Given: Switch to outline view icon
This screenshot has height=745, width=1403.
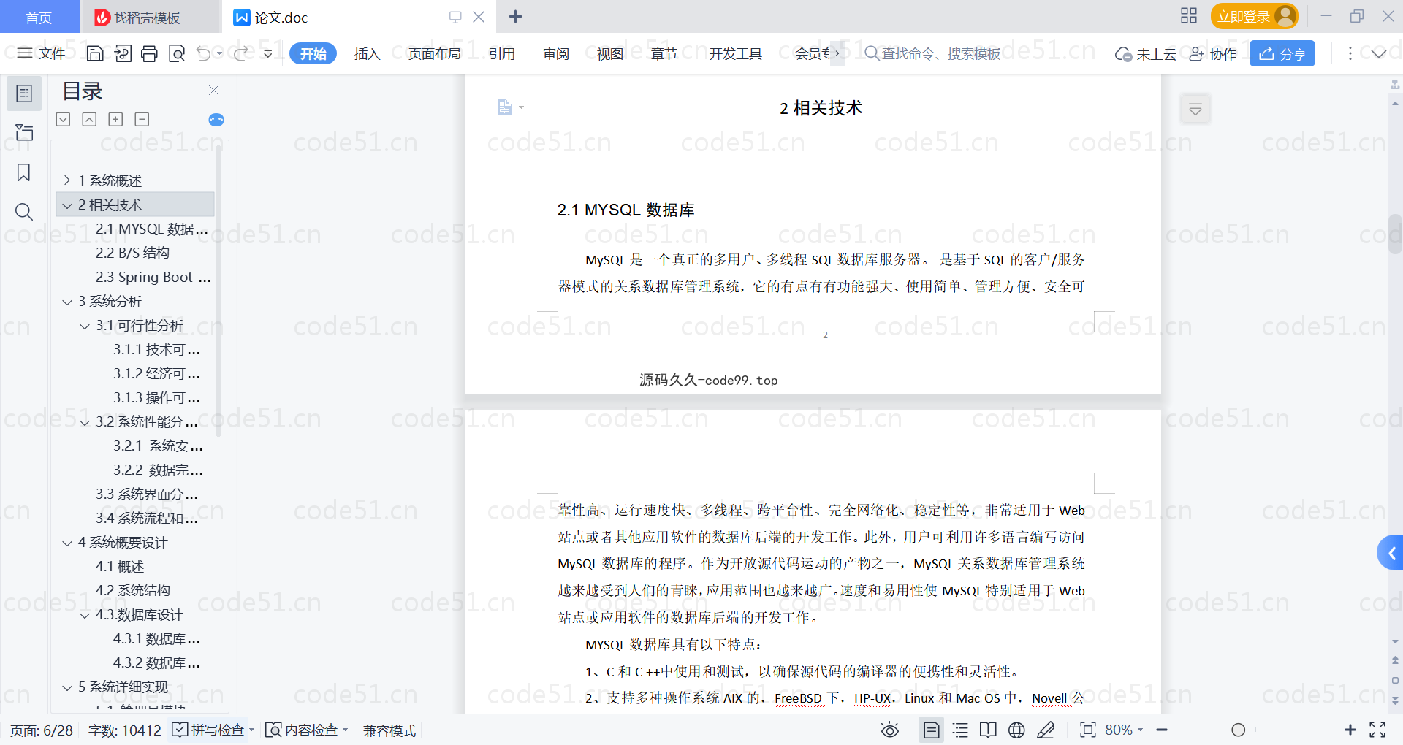Looking at the screenshot, I should [960, 730].
